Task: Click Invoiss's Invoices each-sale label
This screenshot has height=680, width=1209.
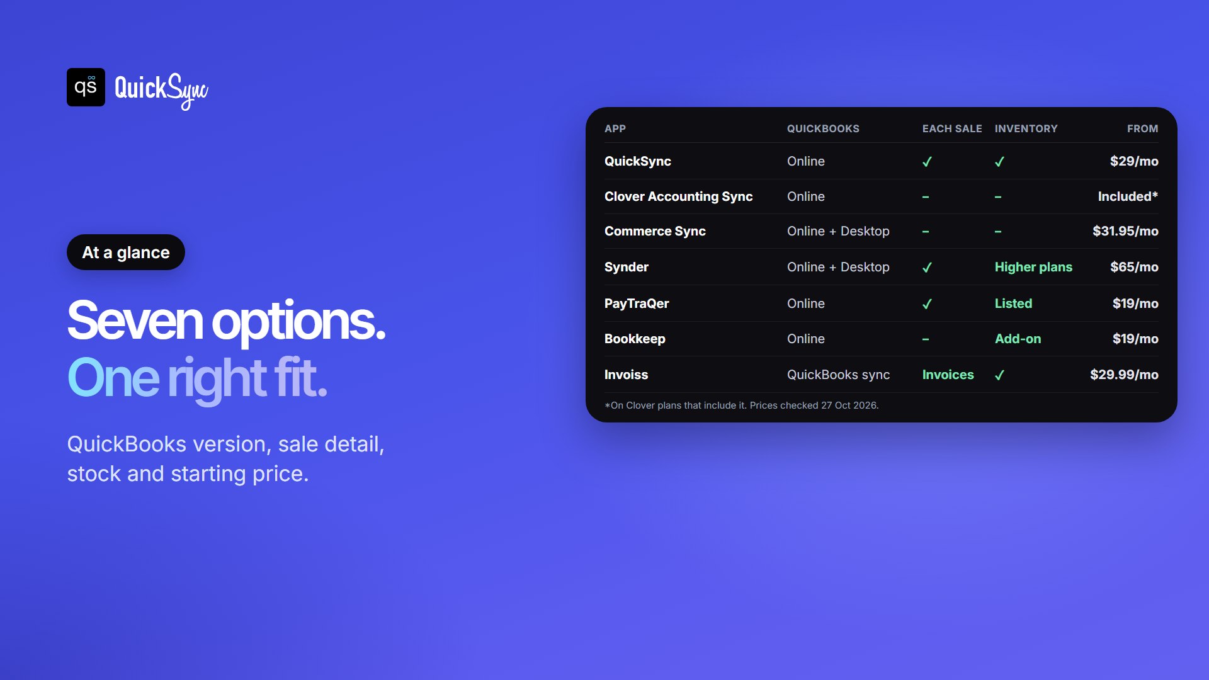Action: (948, 375)
